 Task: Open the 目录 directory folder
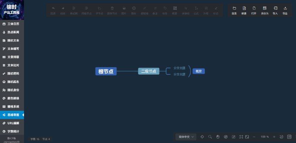(234, 10)
